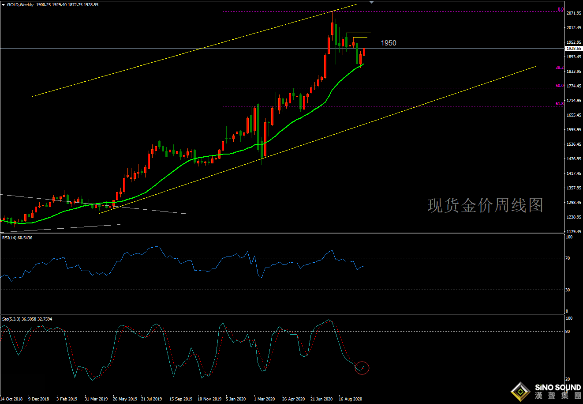
Task: Select the 50.0 Fibonacci level label
Action: 559,86
